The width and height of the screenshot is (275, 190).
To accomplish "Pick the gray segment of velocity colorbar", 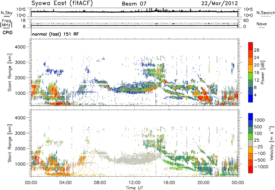I will [x=251, y=143].
